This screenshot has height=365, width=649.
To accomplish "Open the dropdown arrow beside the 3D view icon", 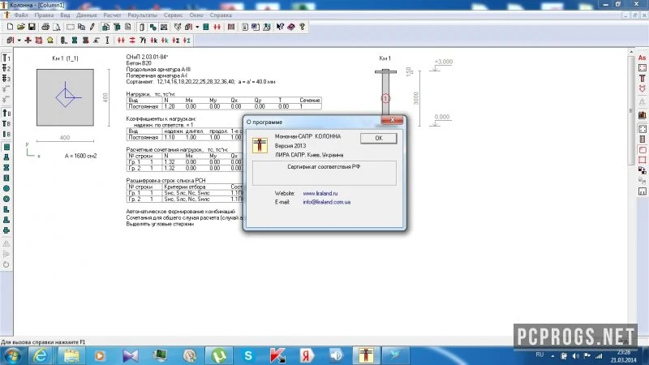I will pyautogui.click(x=197, y=27).
